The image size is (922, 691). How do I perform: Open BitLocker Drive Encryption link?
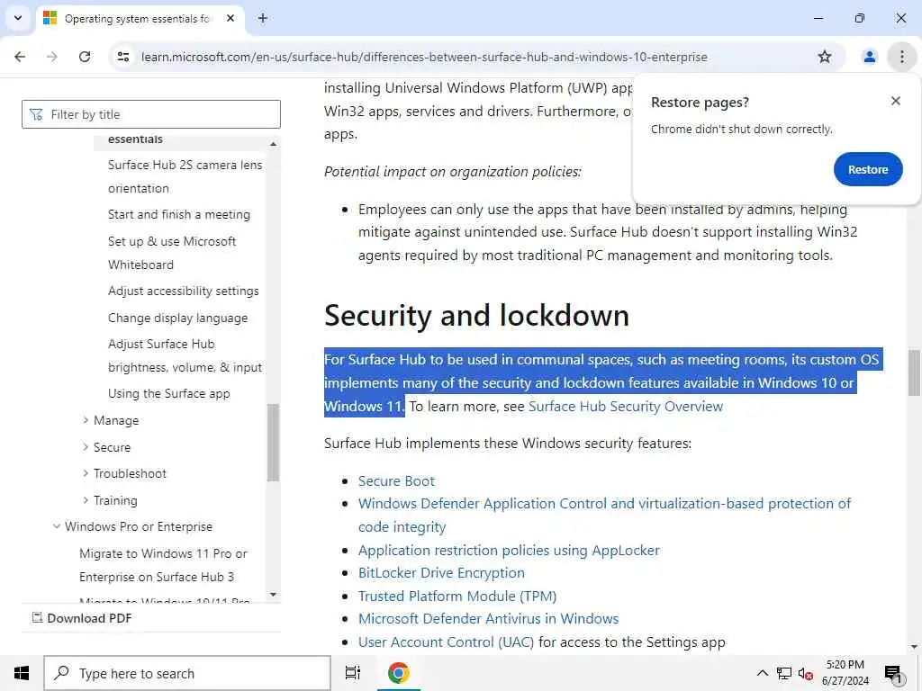click(441, 573)
